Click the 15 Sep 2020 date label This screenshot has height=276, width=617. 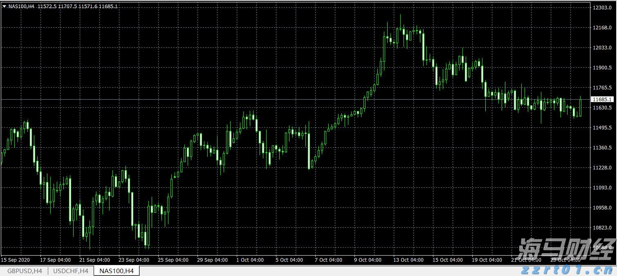pos(16,260)
